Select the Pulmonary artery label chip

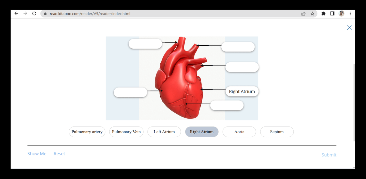click(87, 132)
